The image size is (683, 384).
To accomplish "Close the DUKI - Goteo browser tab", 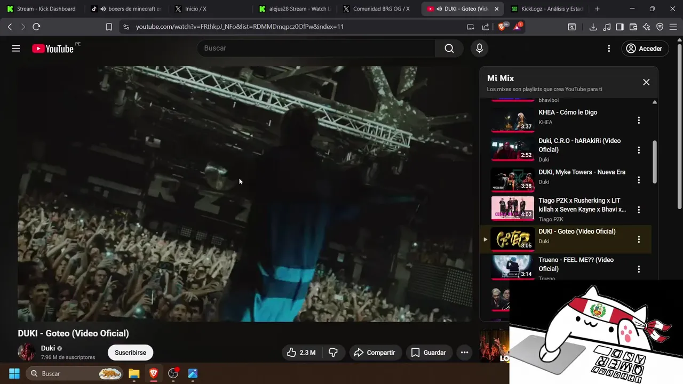I will tap(497, 9).
